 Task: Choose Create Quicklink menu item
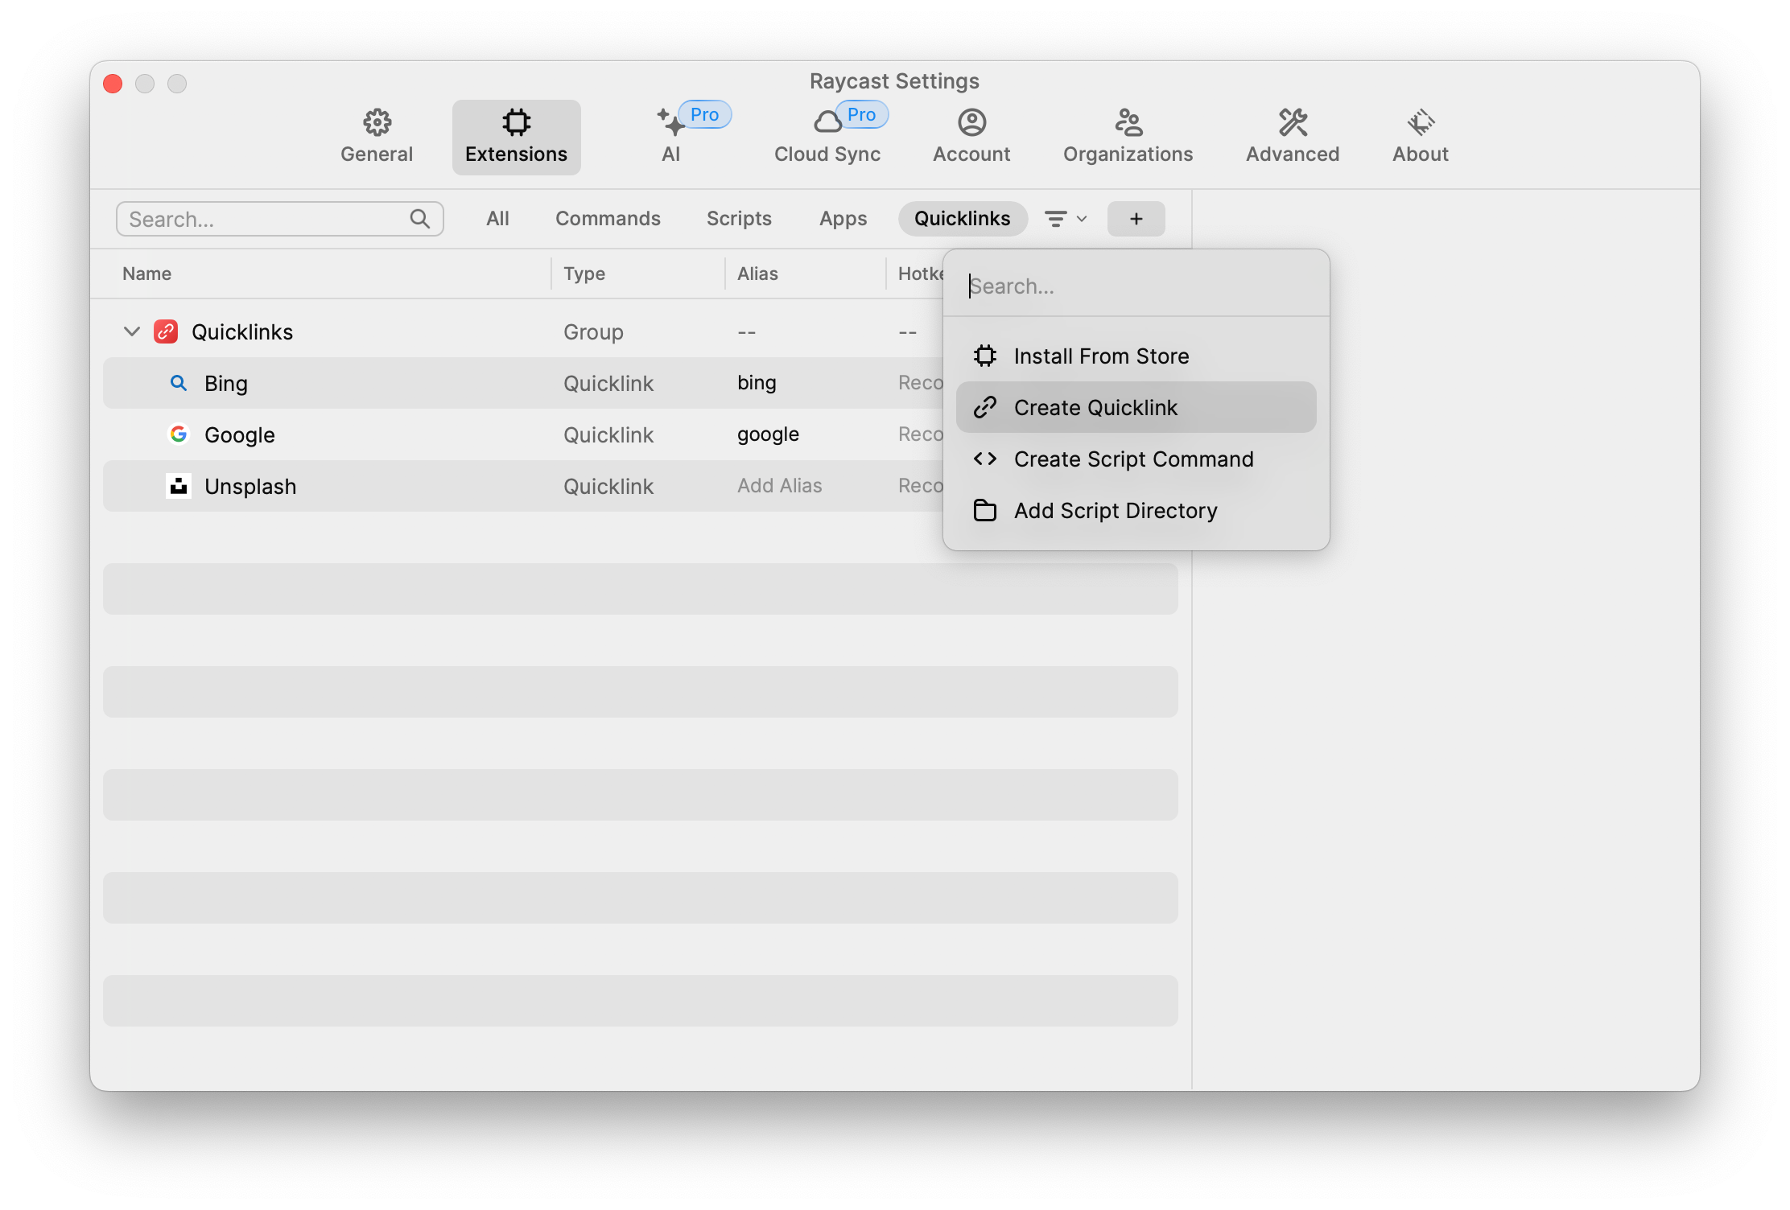coord(1136,407)
